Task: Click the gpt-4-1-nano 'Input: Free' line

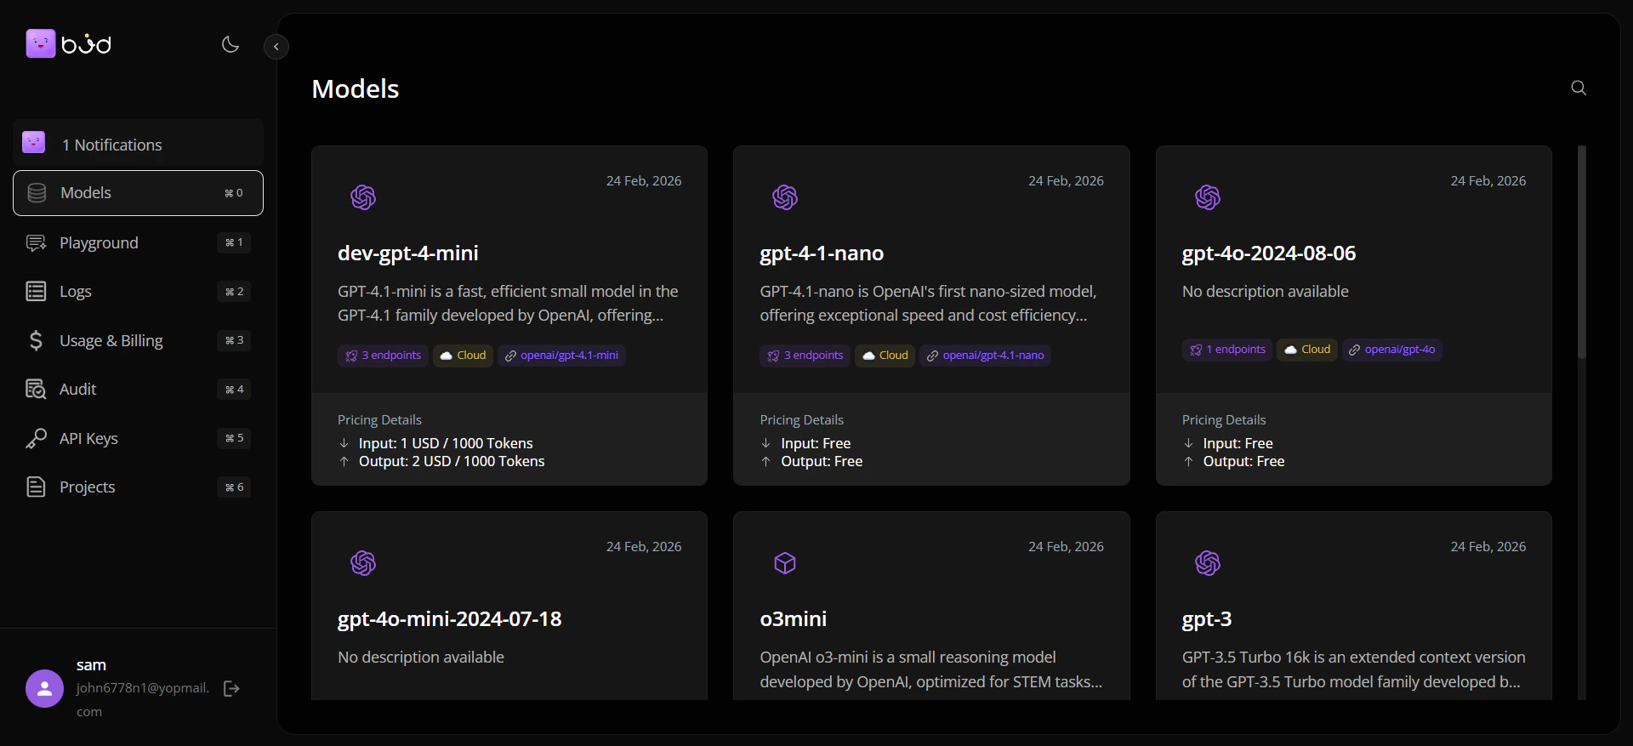Action: [816, 443]
